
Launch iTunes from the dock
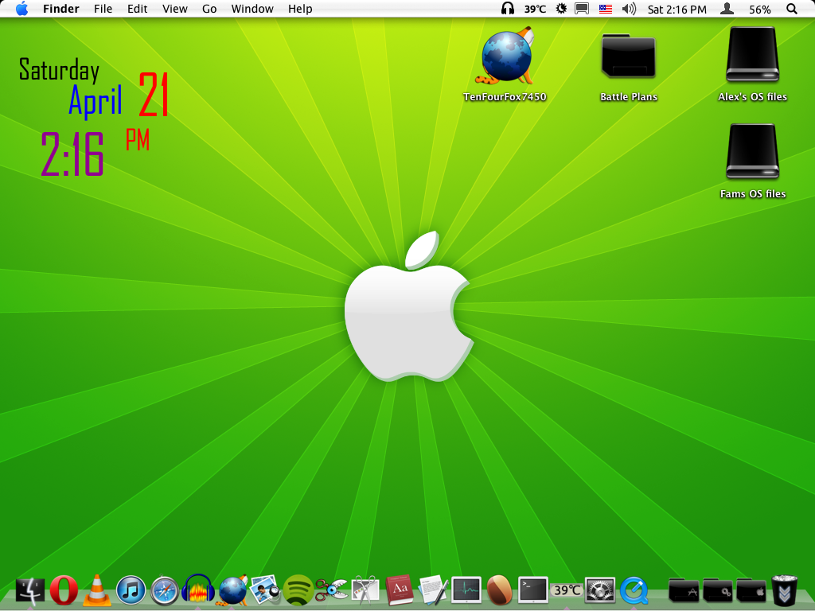(x=131, y=591)
